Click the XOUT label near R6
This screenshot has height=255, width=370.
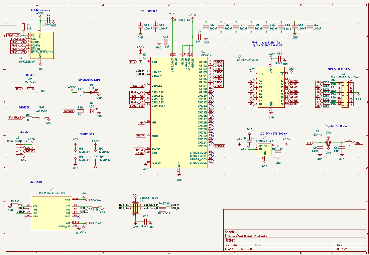pos(358,143)
